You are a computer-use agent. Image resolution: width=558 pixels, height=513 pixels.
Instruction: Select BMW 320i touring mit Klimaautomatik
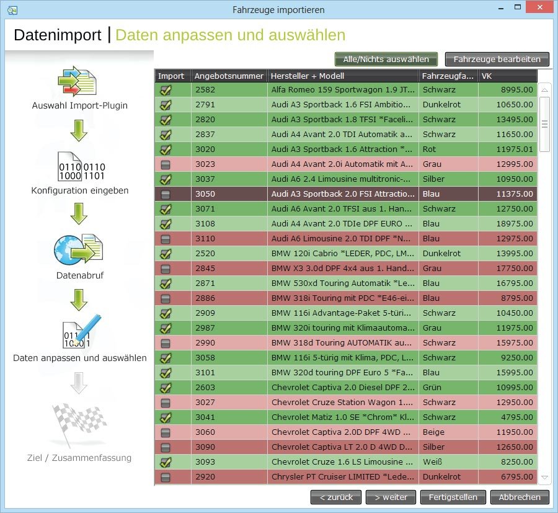pyautogui.click(x=345, y=328)
